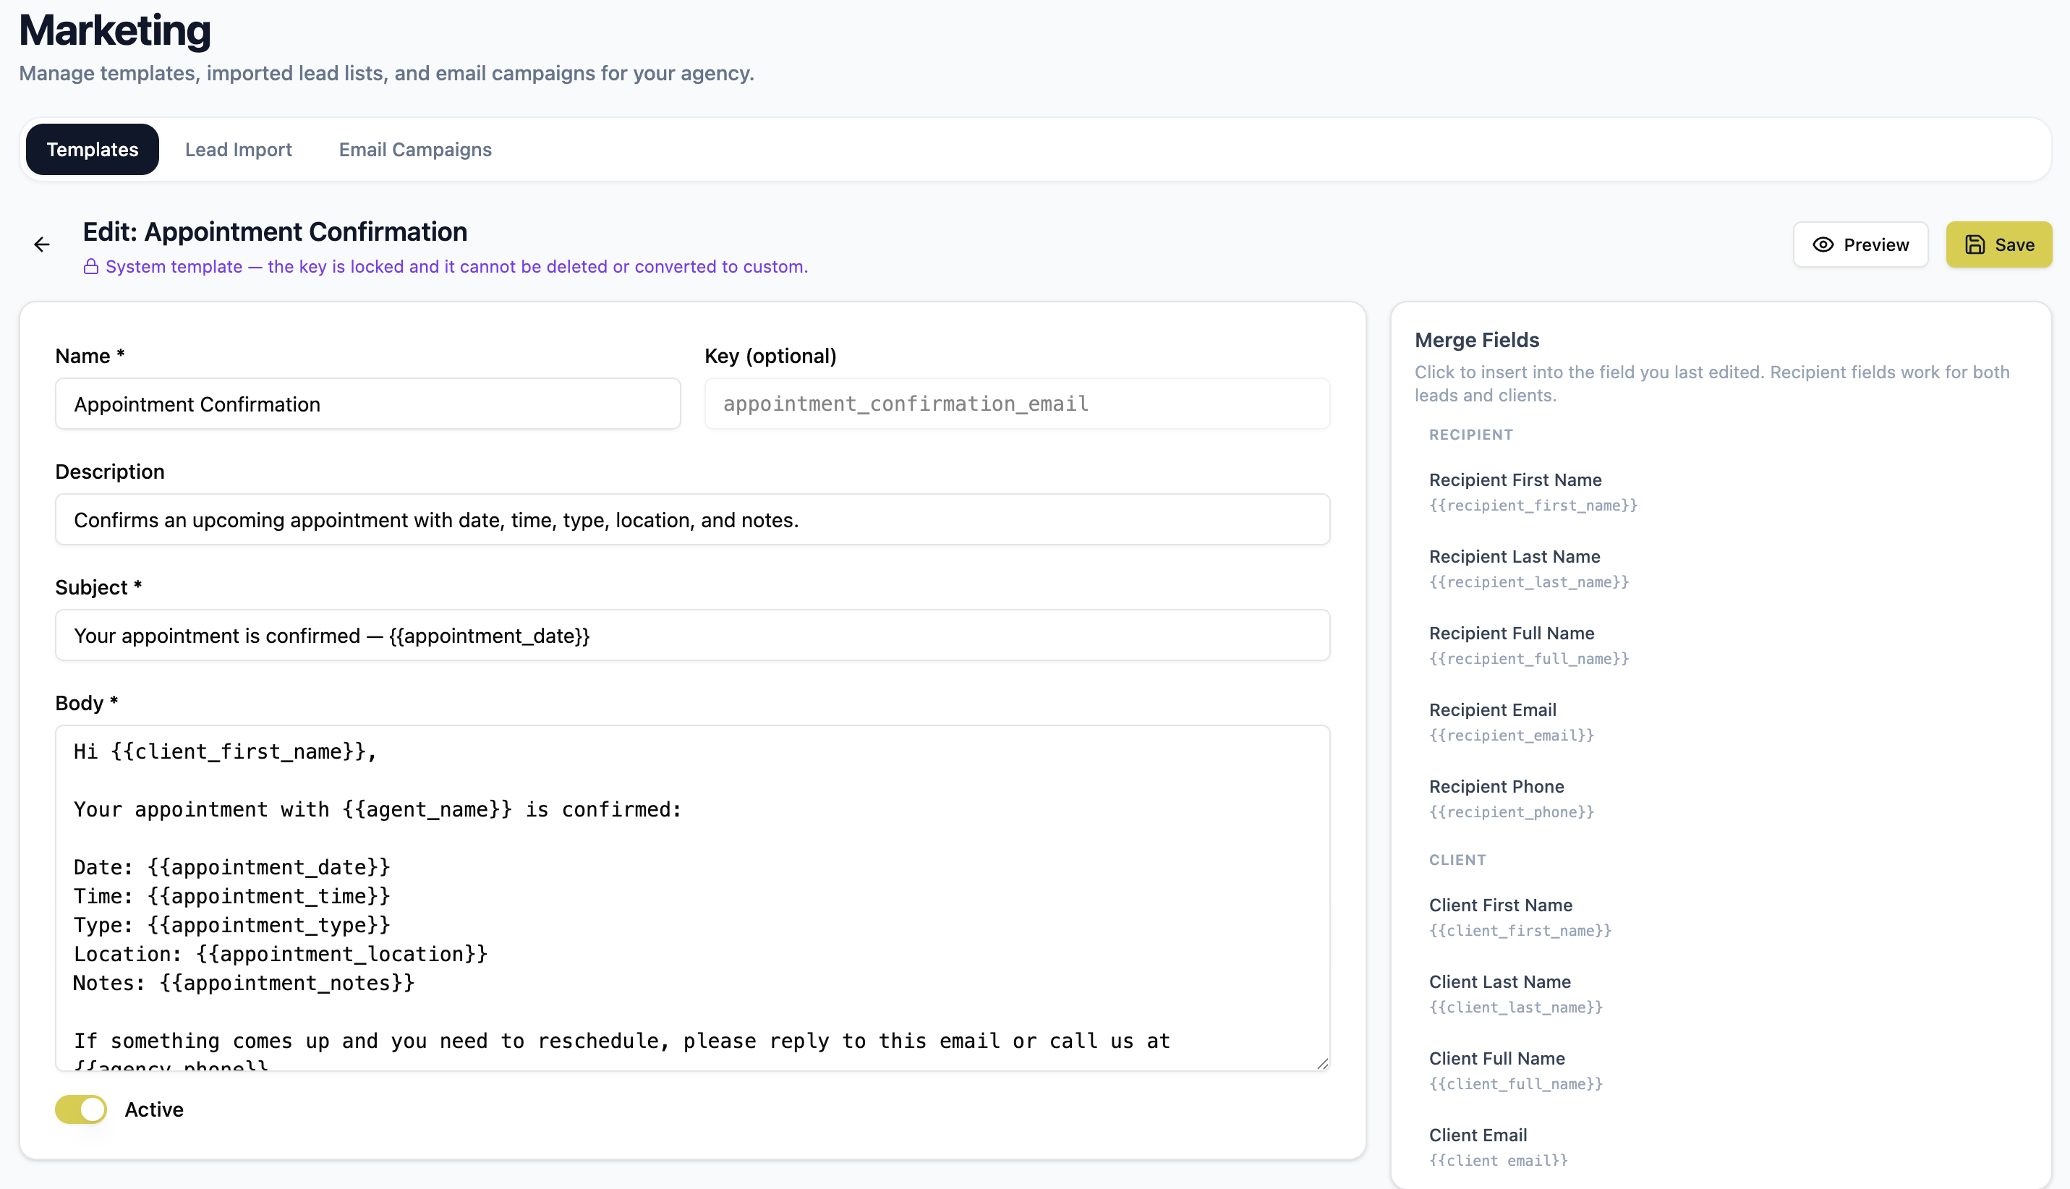Click inside the Body text area

click(x=692, y=898)
